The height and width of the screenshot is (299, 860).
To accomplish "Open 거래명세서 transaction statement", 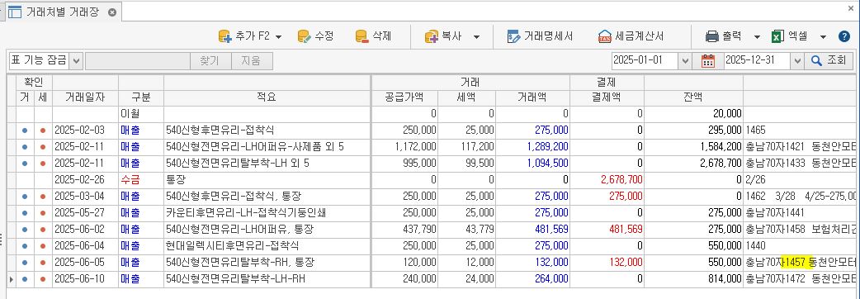I will pyautogui.click(x=541, y=36).
